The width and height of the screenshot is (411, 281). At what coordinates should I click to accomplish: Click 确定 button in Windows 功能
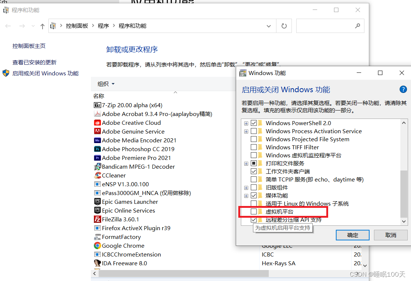click(353, 235)
